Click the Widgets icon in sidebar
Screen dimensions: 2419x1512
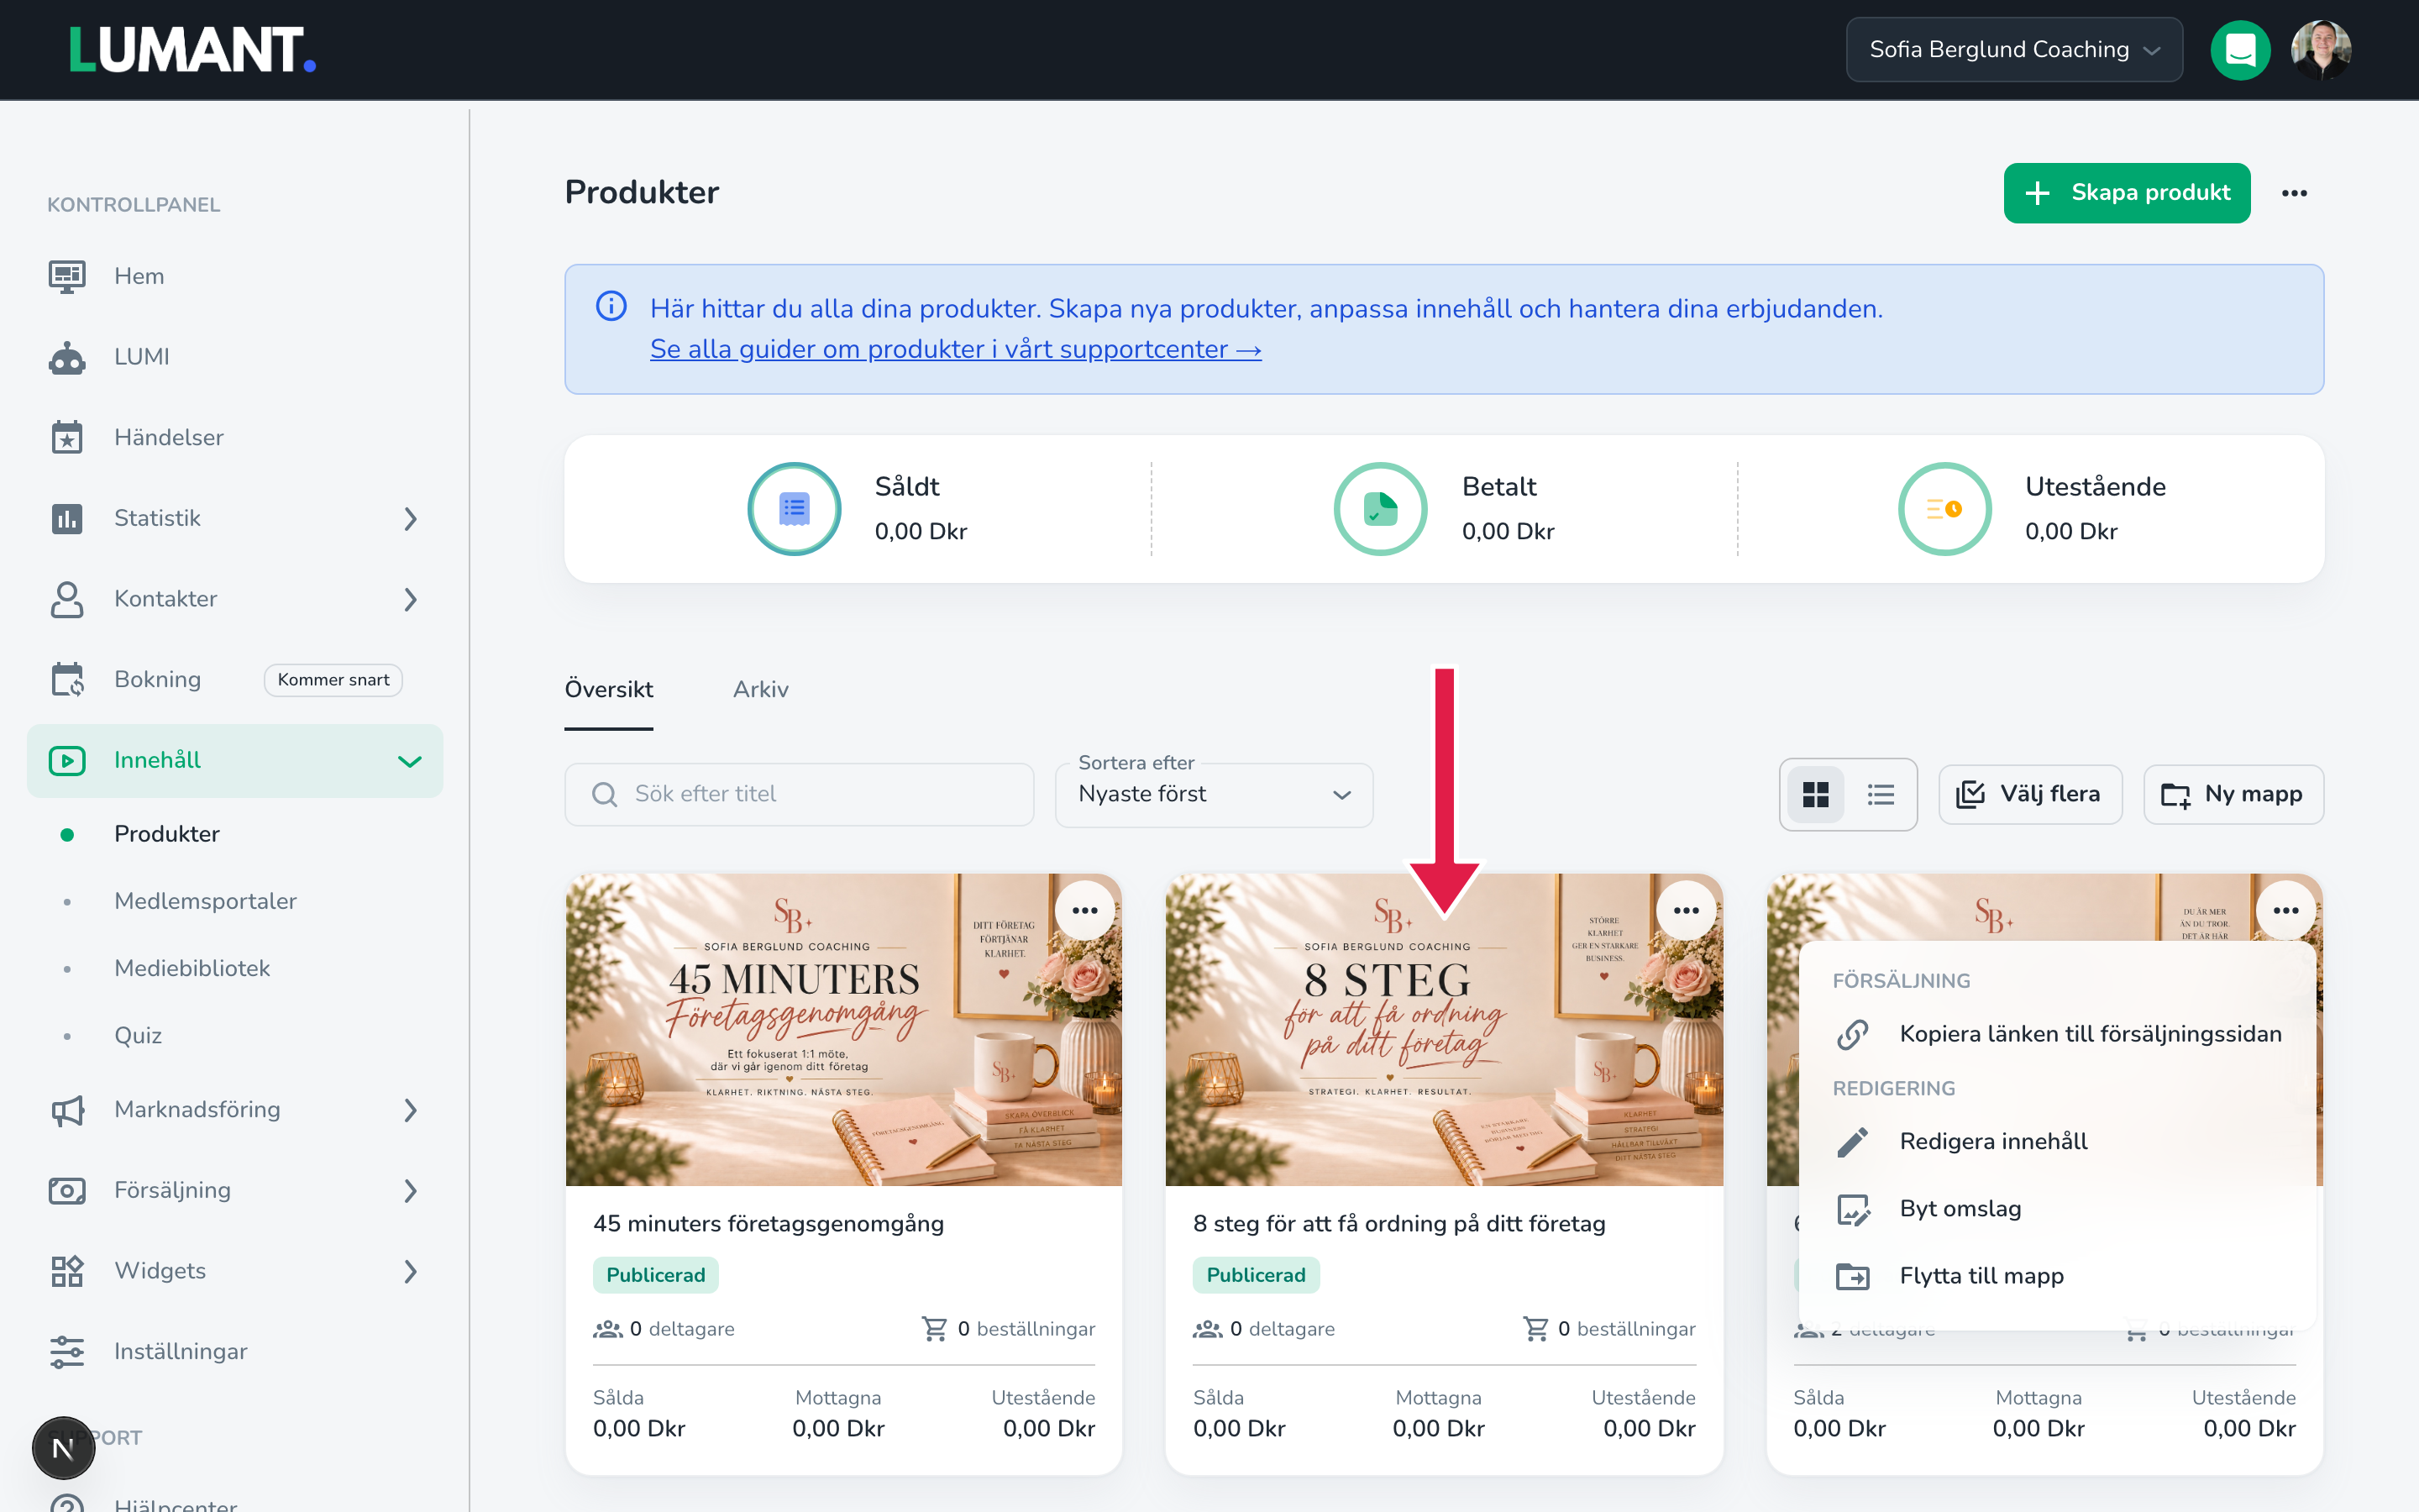pyautogui.click(x=67, y=1271)
